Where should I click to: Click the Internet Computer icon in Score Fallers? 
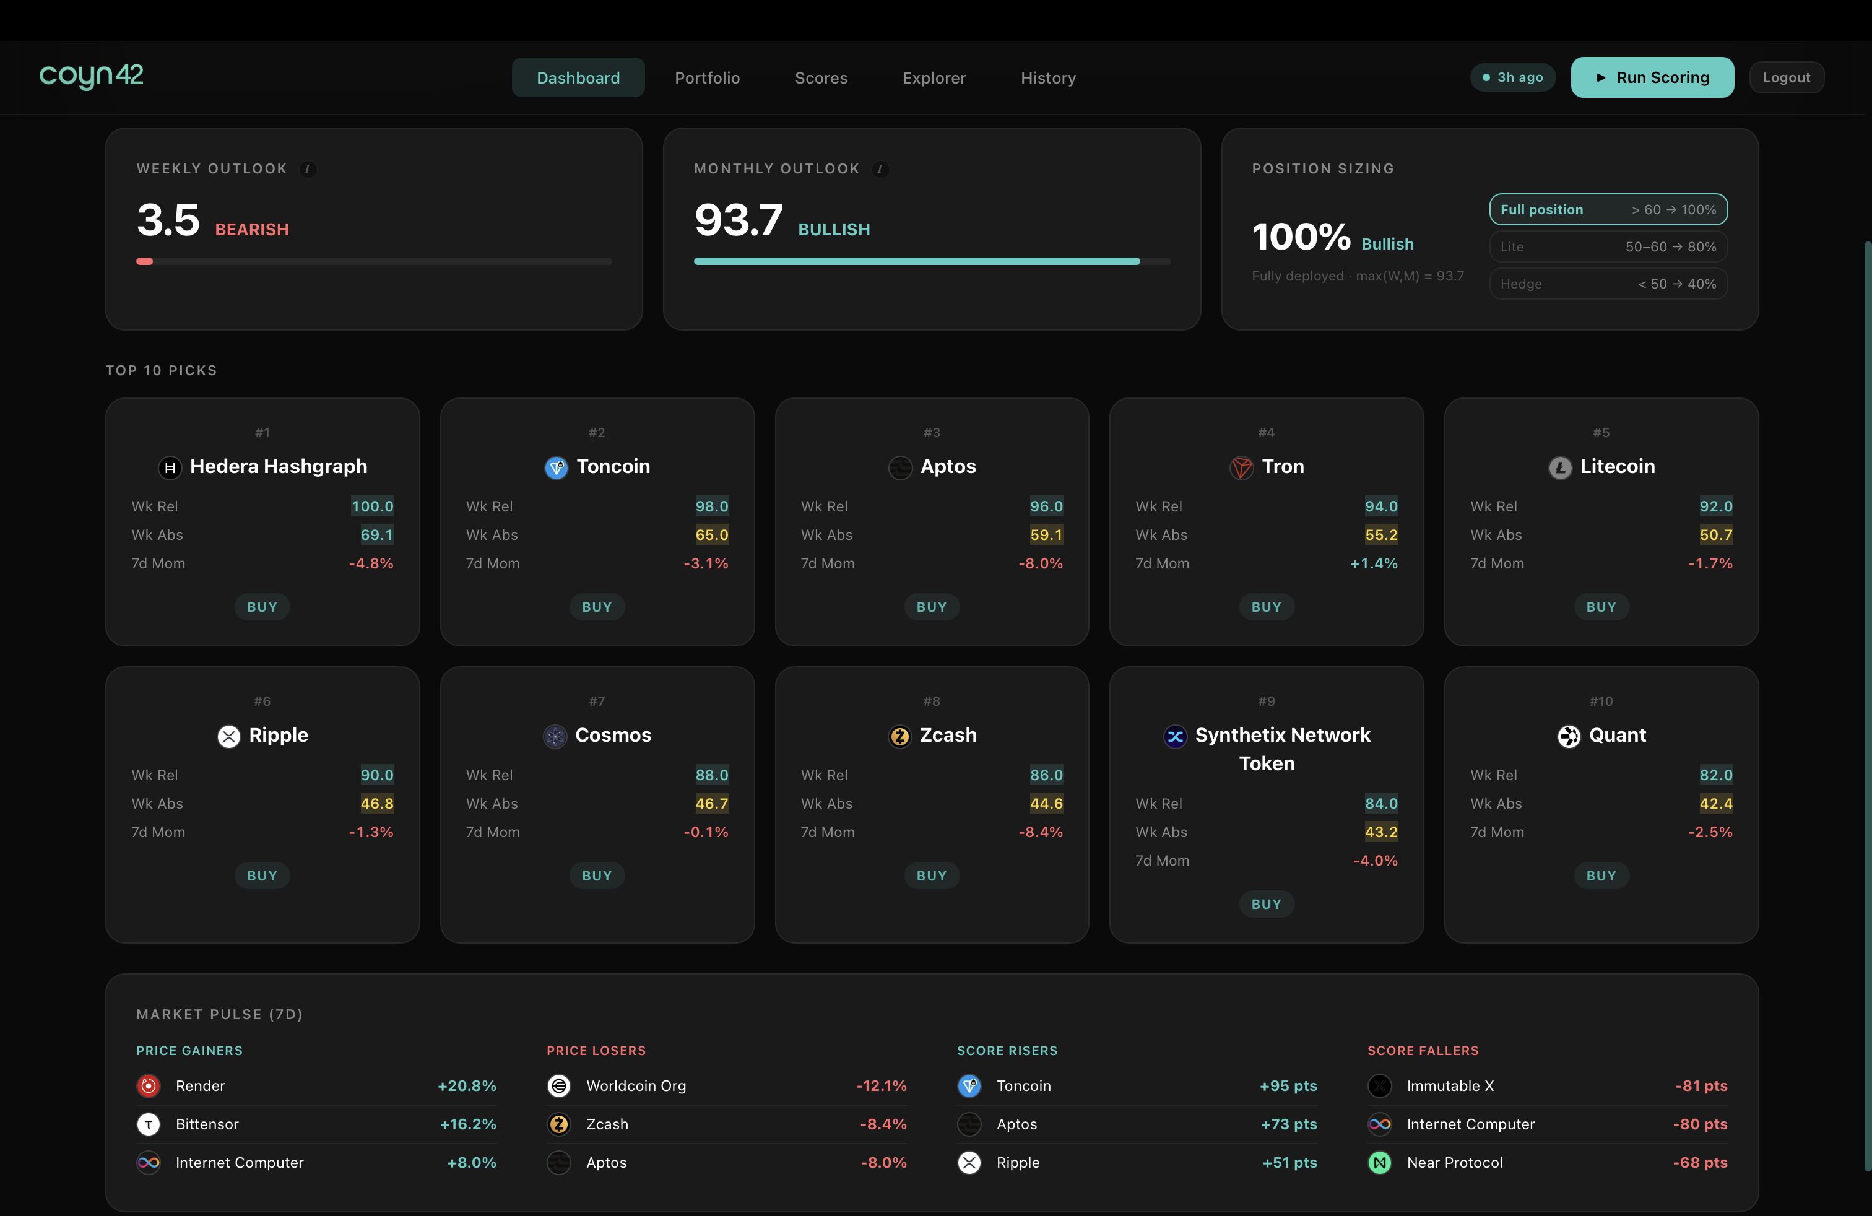tap(1380, 1124)
